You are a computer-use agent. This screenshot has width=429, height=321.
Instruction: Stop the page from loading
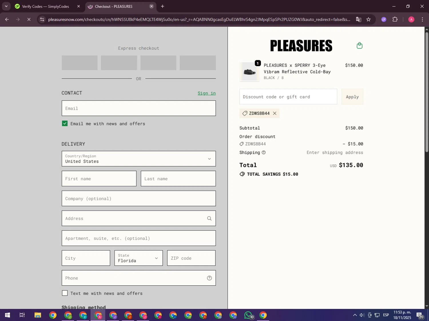click(x=29, y=19)
